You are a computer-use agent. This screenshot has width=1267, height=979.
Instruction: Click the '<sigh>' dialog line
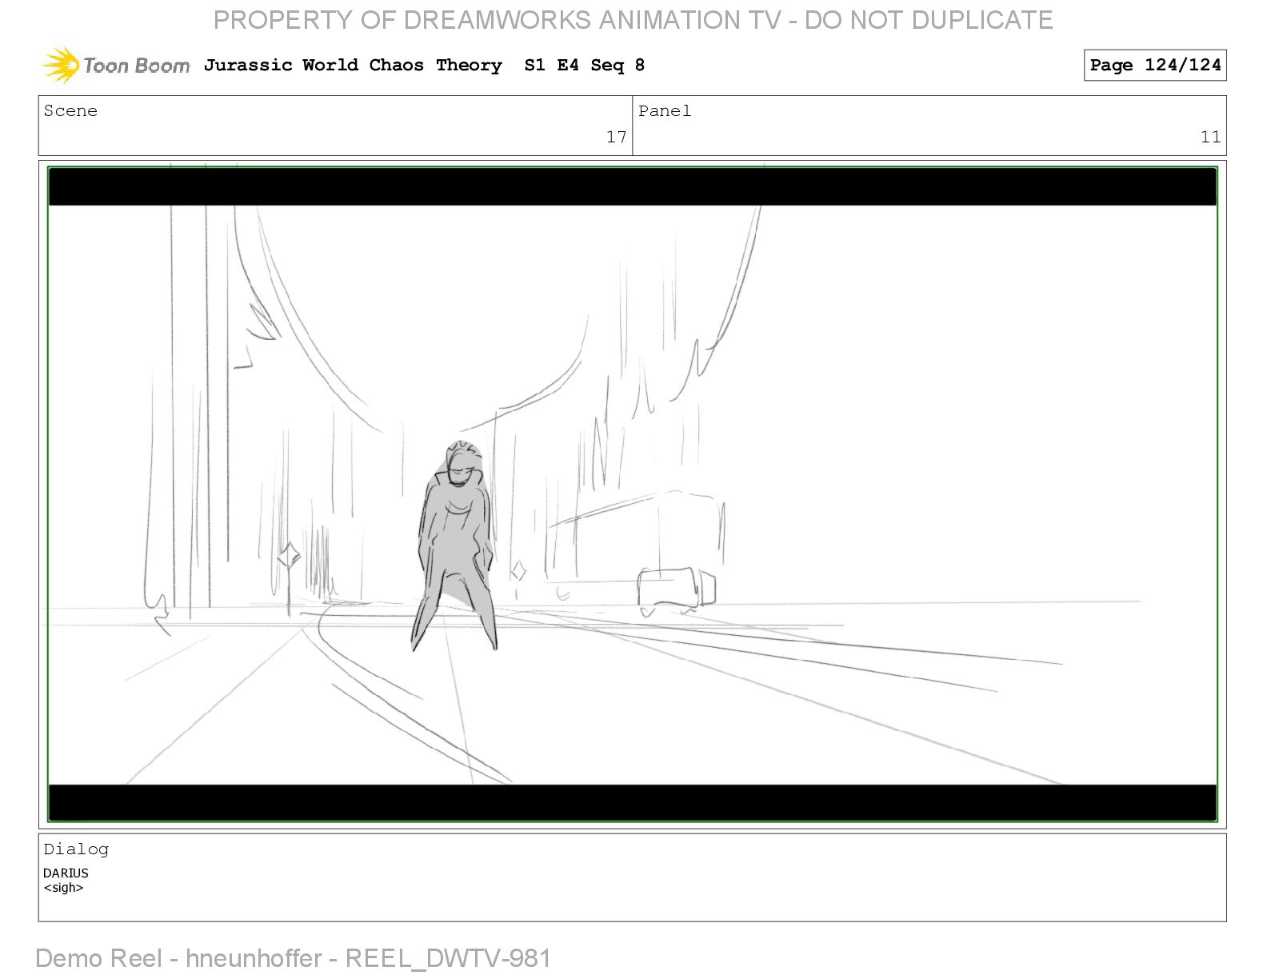pos(63,888)
